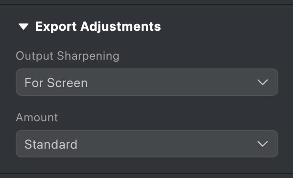Image resolution: width=293 pixels, height=178 pixels.
Task: Click the Standard value text
Action: point(51,144)
